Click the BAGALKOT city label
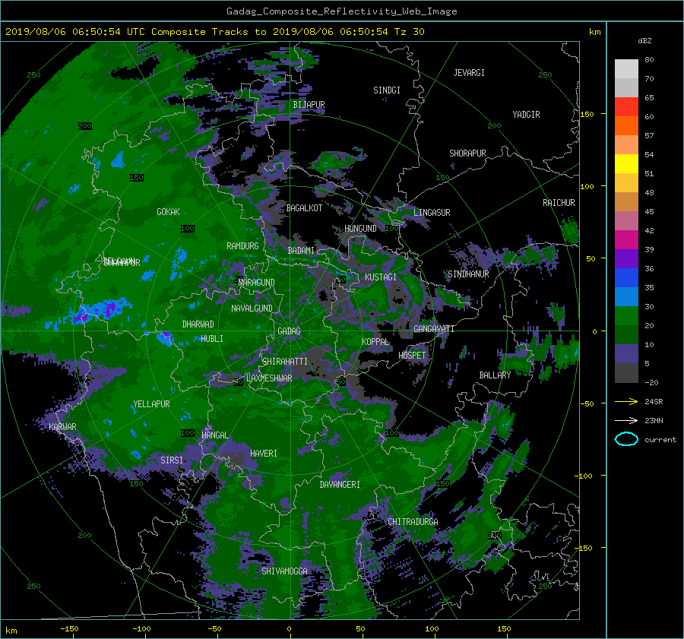This screenshot has width=684, height=639. [304, 208]
